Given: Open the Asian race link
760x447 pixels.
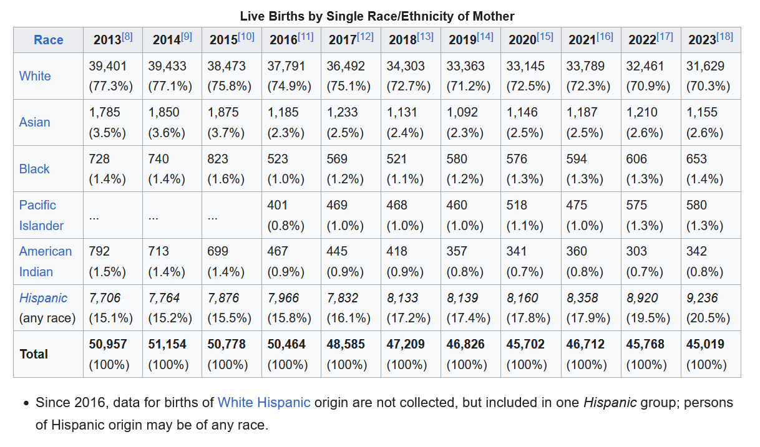Looking at the screenshot, I should pyautogui.click(x=34, y=122).
